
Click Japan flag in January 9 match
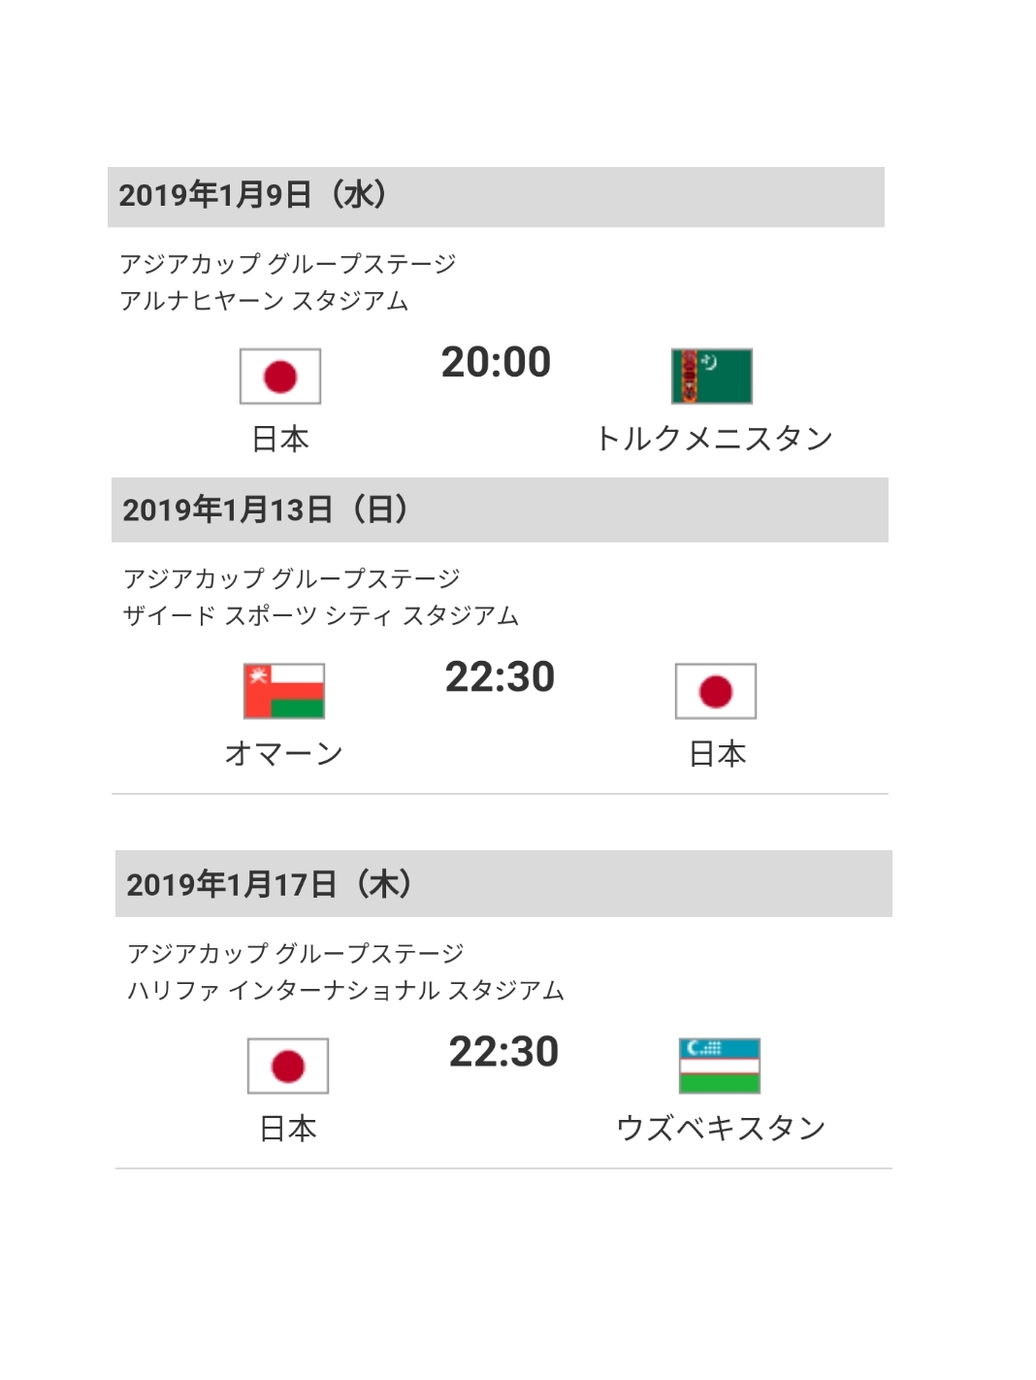[280, 377]
